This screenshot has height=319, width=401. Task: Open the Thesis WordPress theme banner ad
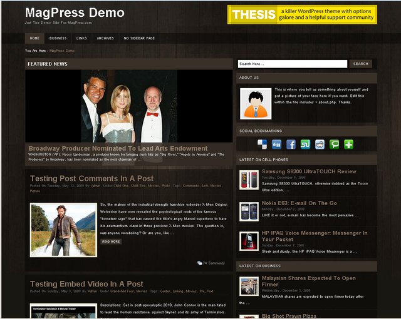tap(302, 14)
